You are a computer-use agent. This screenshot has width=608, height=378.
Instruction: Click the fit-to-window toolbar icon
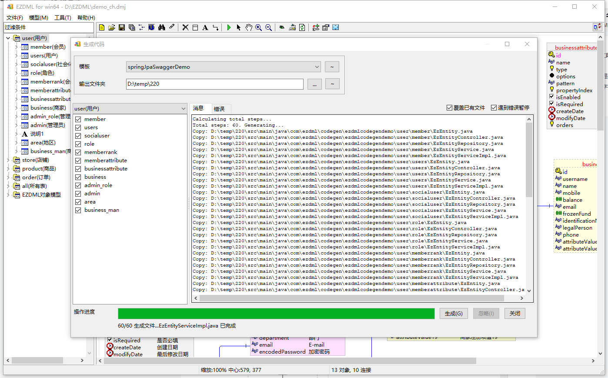tap(336, 27)
